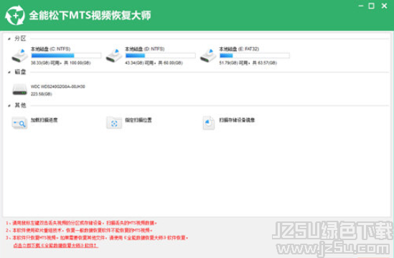
Task: Click the 《全能数据恢复大师》 link in tip 3
Action: coord(145,238)
